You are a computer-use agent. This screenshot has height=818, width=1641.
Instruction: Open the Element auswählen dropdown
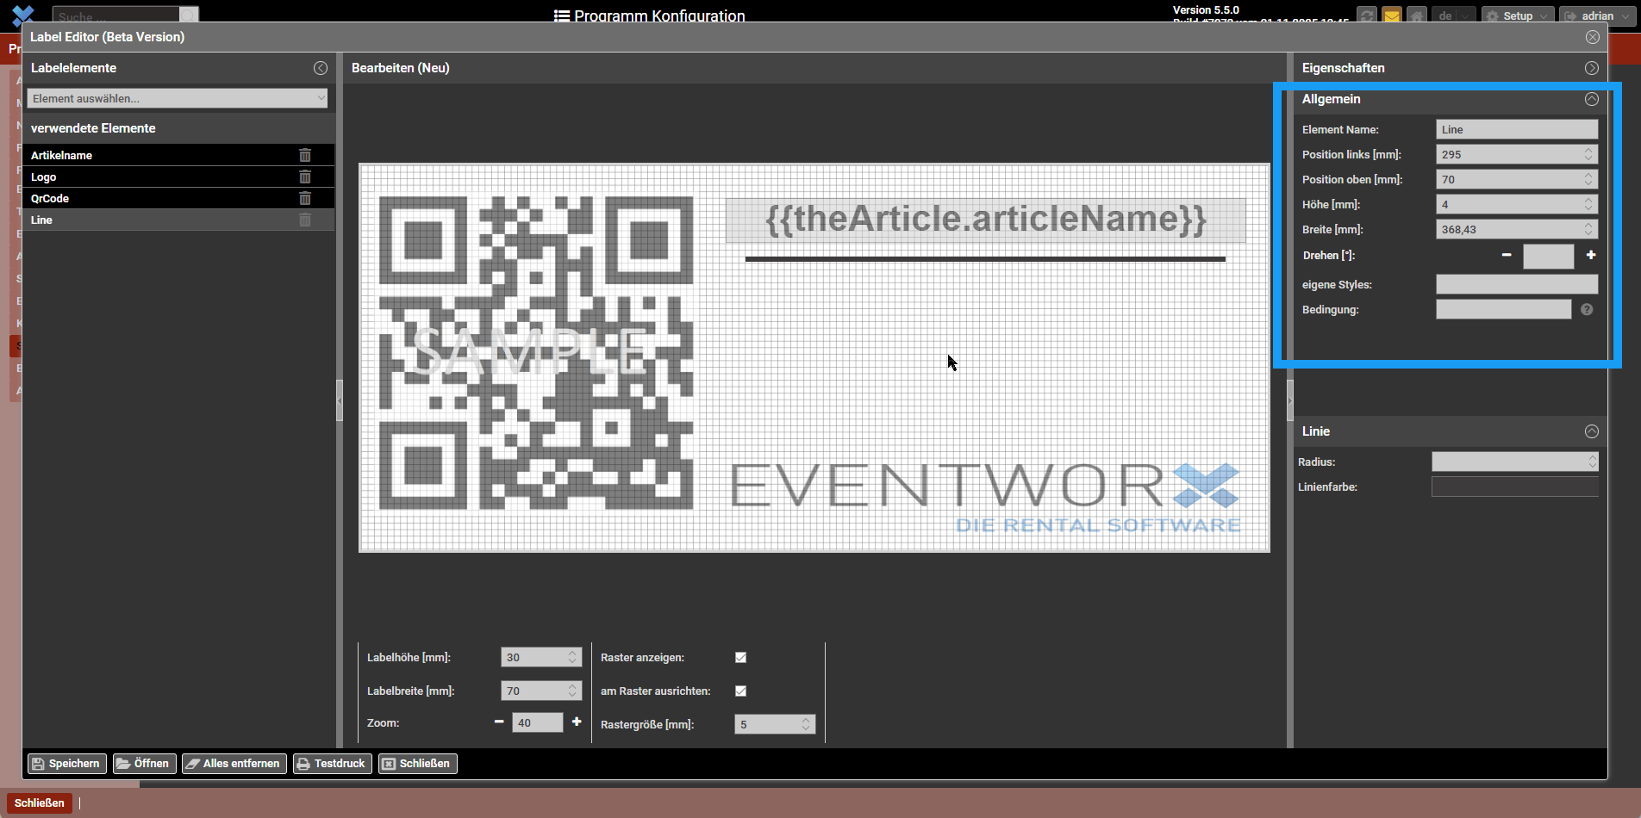pyautogui.click(x=177, y=98)
